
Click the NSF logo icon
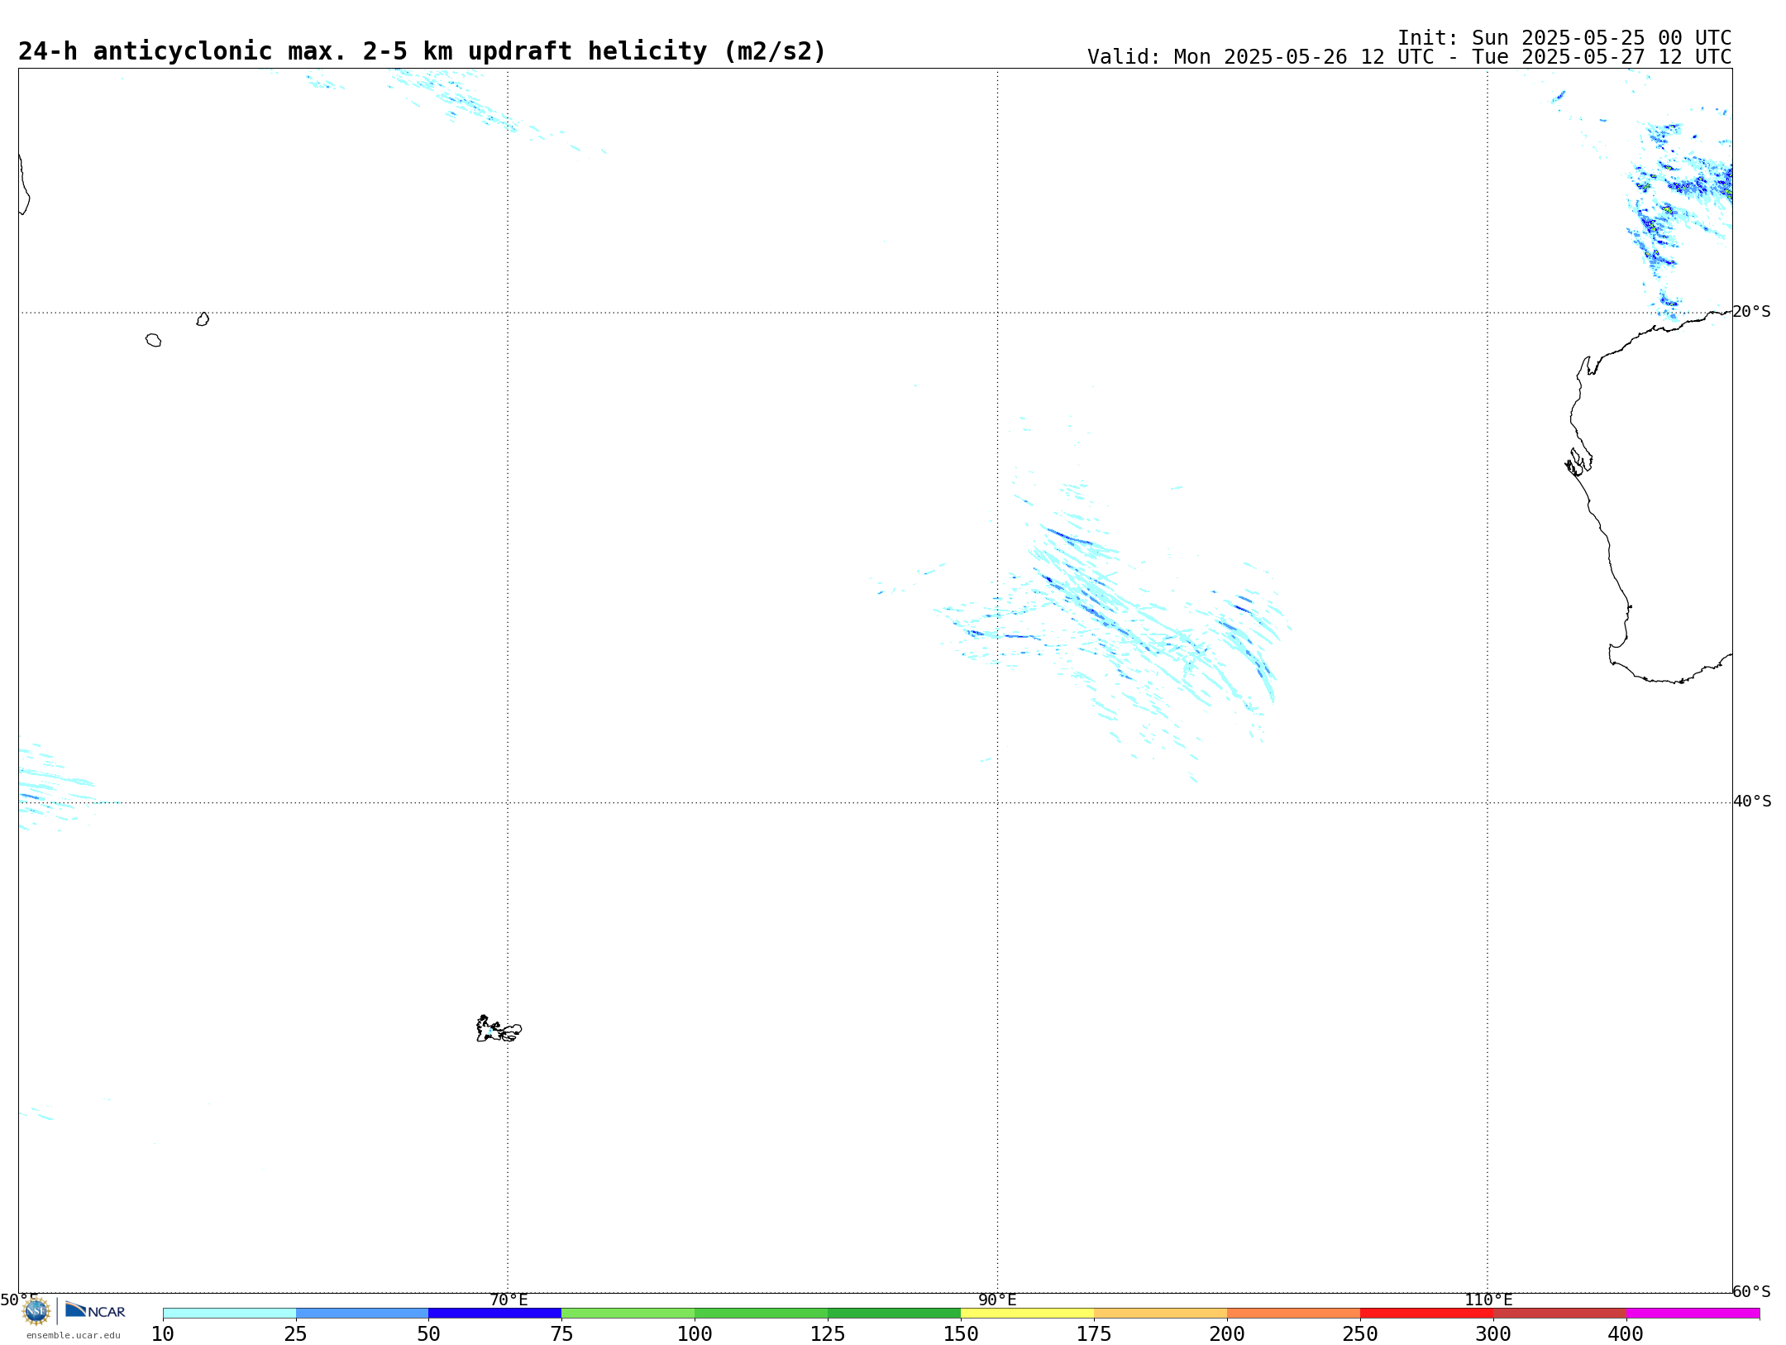36,1311
